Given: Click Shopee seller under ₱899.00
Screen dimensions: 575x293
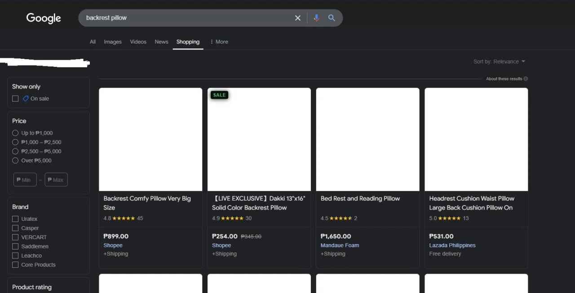Looking at the screenshot, I should point(113,245).
